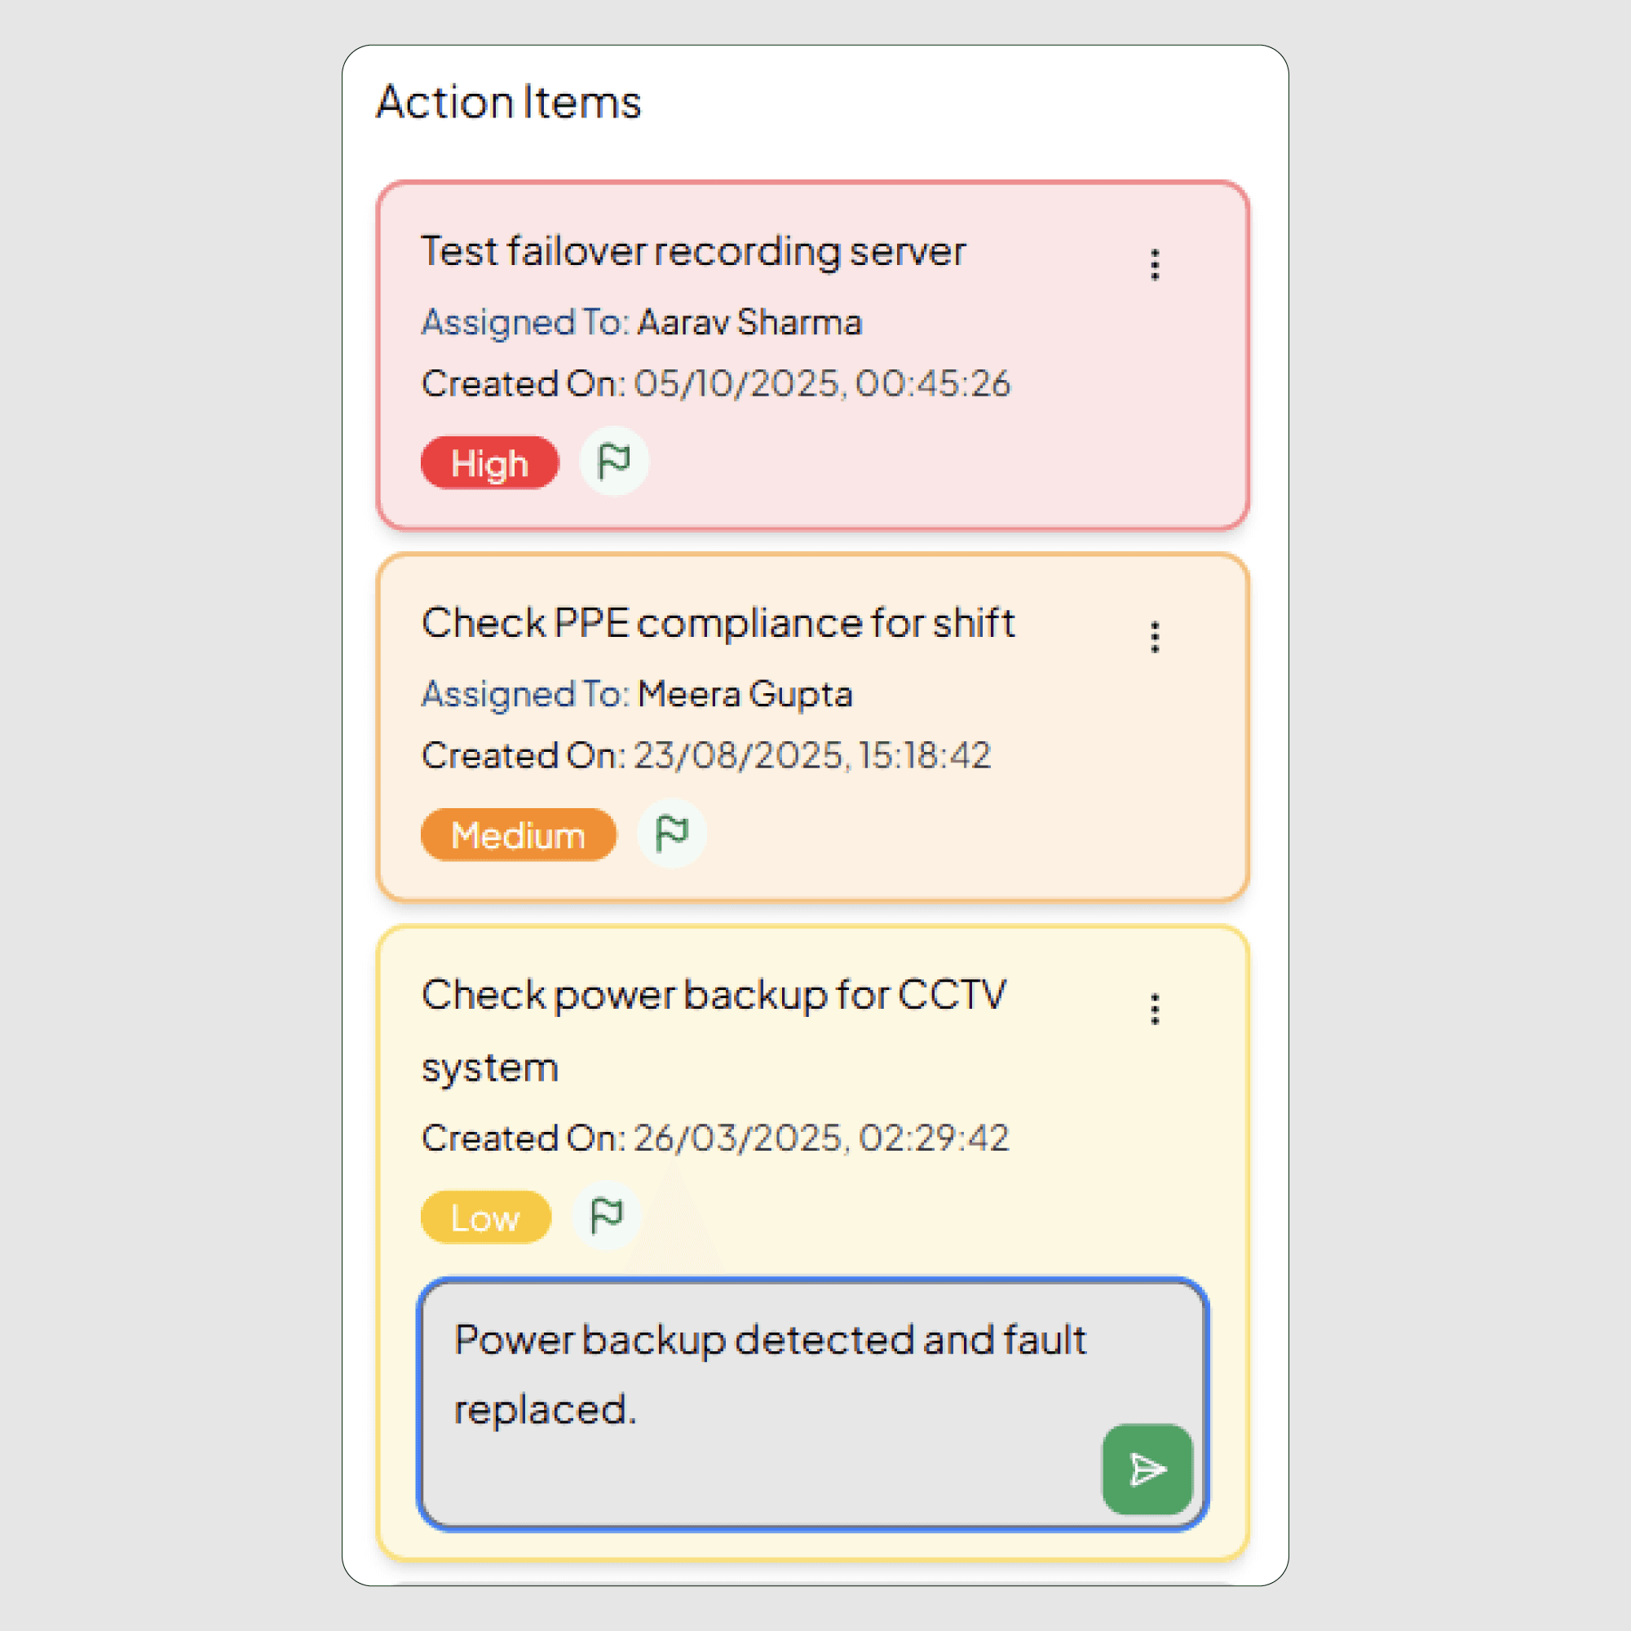
Task: Select the Check PPE compliance for shift title
Action: coord(718,623)
